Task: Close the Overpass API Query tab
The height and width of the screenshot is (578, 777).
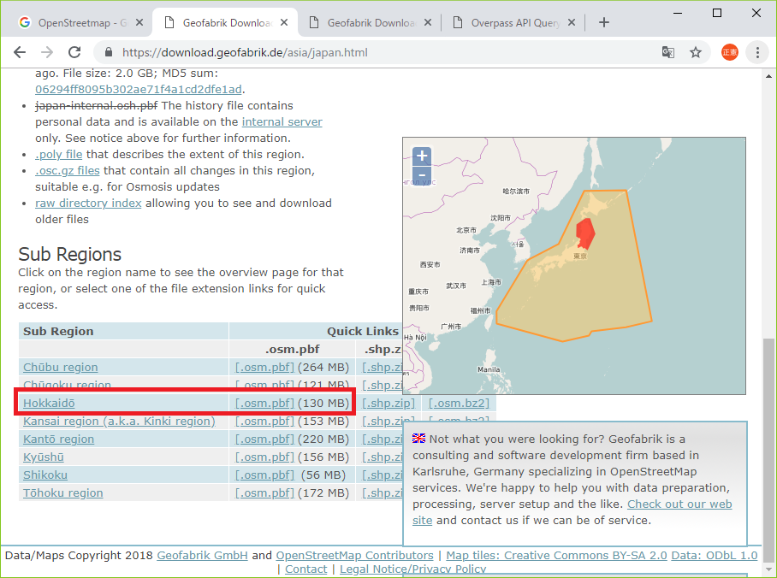Action: pos(572,22)
